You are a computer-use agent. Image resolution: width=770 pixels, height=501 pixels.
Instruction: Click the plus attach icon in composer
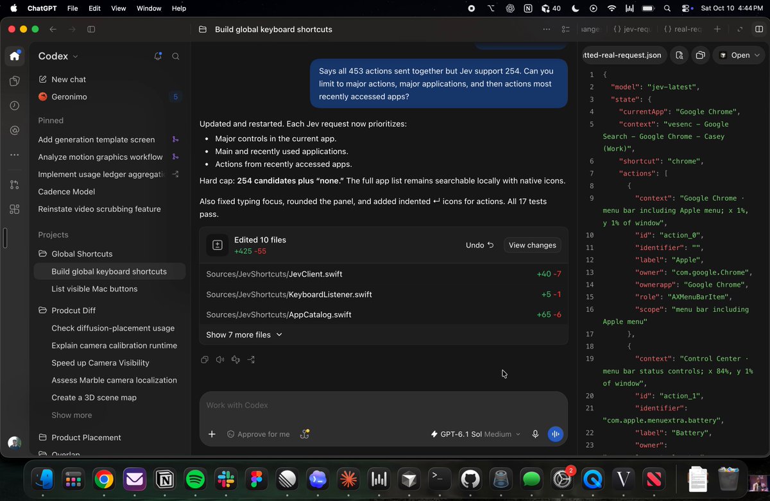(212, 434)
